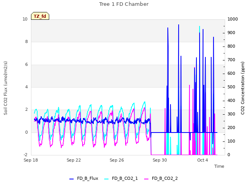
Task: Click the CO2 Concentration (ppm) axis title
Action: [243, 88]
